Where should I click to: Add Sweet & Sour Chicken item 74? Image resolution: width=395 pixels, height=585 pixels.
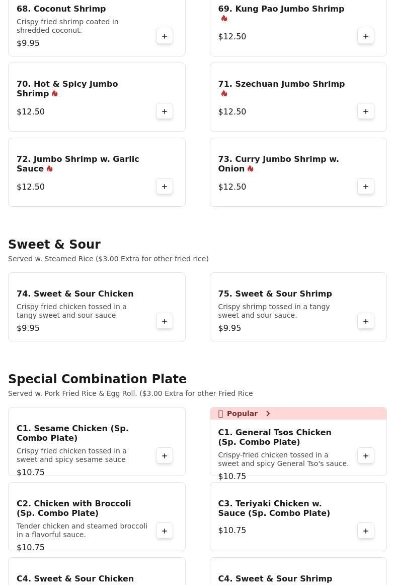pos(165,321)
